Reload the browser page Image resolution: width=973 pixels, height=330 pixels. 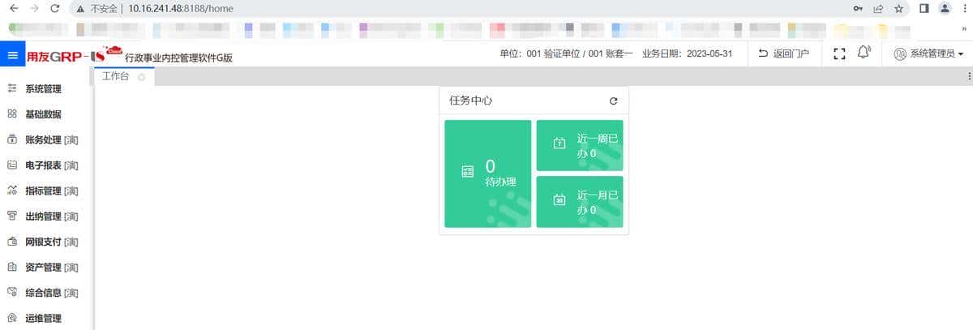coord(54,8)
